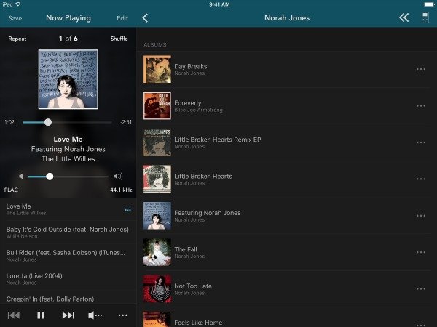Screen dimensions: 437x327
Task: Open Featuring Norah Jones album cover
Action: [157, 216]
